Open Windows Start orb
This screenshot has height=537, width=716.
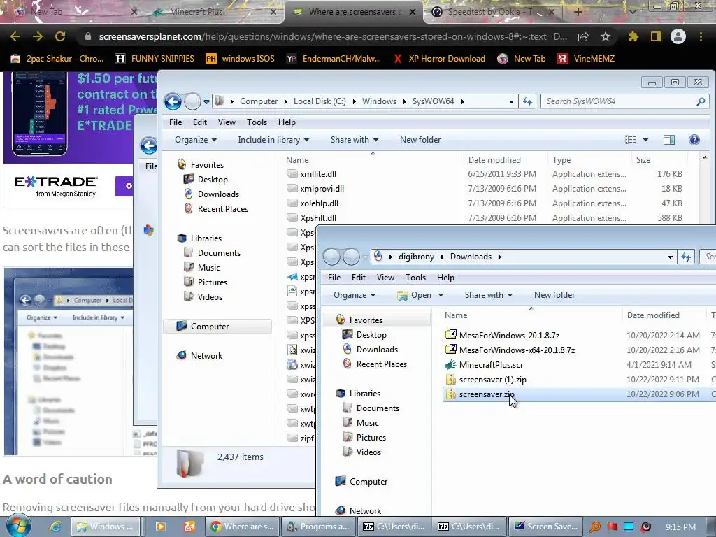[18, 526]
